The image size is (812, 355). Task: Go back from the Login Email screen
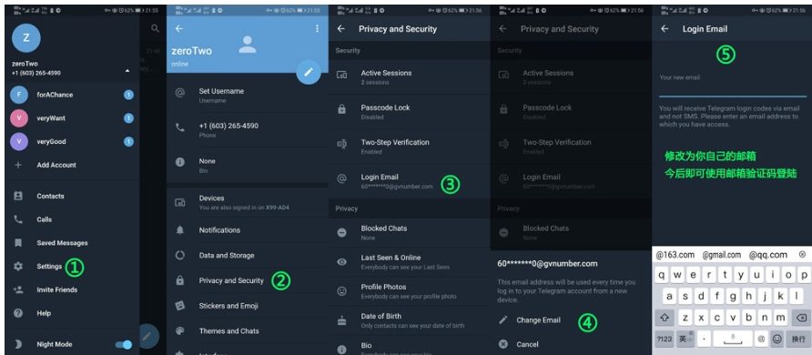coord(665,29)
